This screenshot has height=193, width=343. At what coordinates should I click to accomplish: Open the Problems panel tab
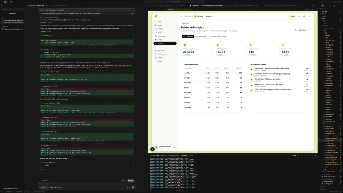155,155
